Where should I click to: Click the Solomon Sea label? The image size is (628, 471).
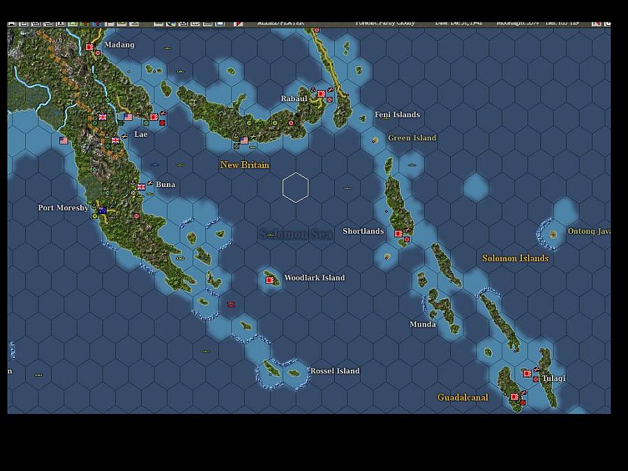[x=297, y=234]
